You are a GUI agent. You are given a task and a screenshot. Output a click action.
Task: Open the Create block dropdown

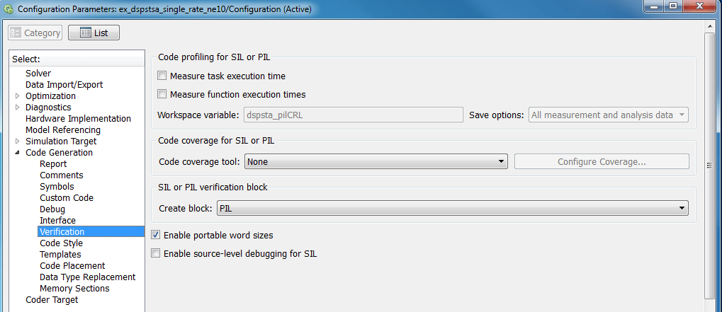tap(453, 209)
